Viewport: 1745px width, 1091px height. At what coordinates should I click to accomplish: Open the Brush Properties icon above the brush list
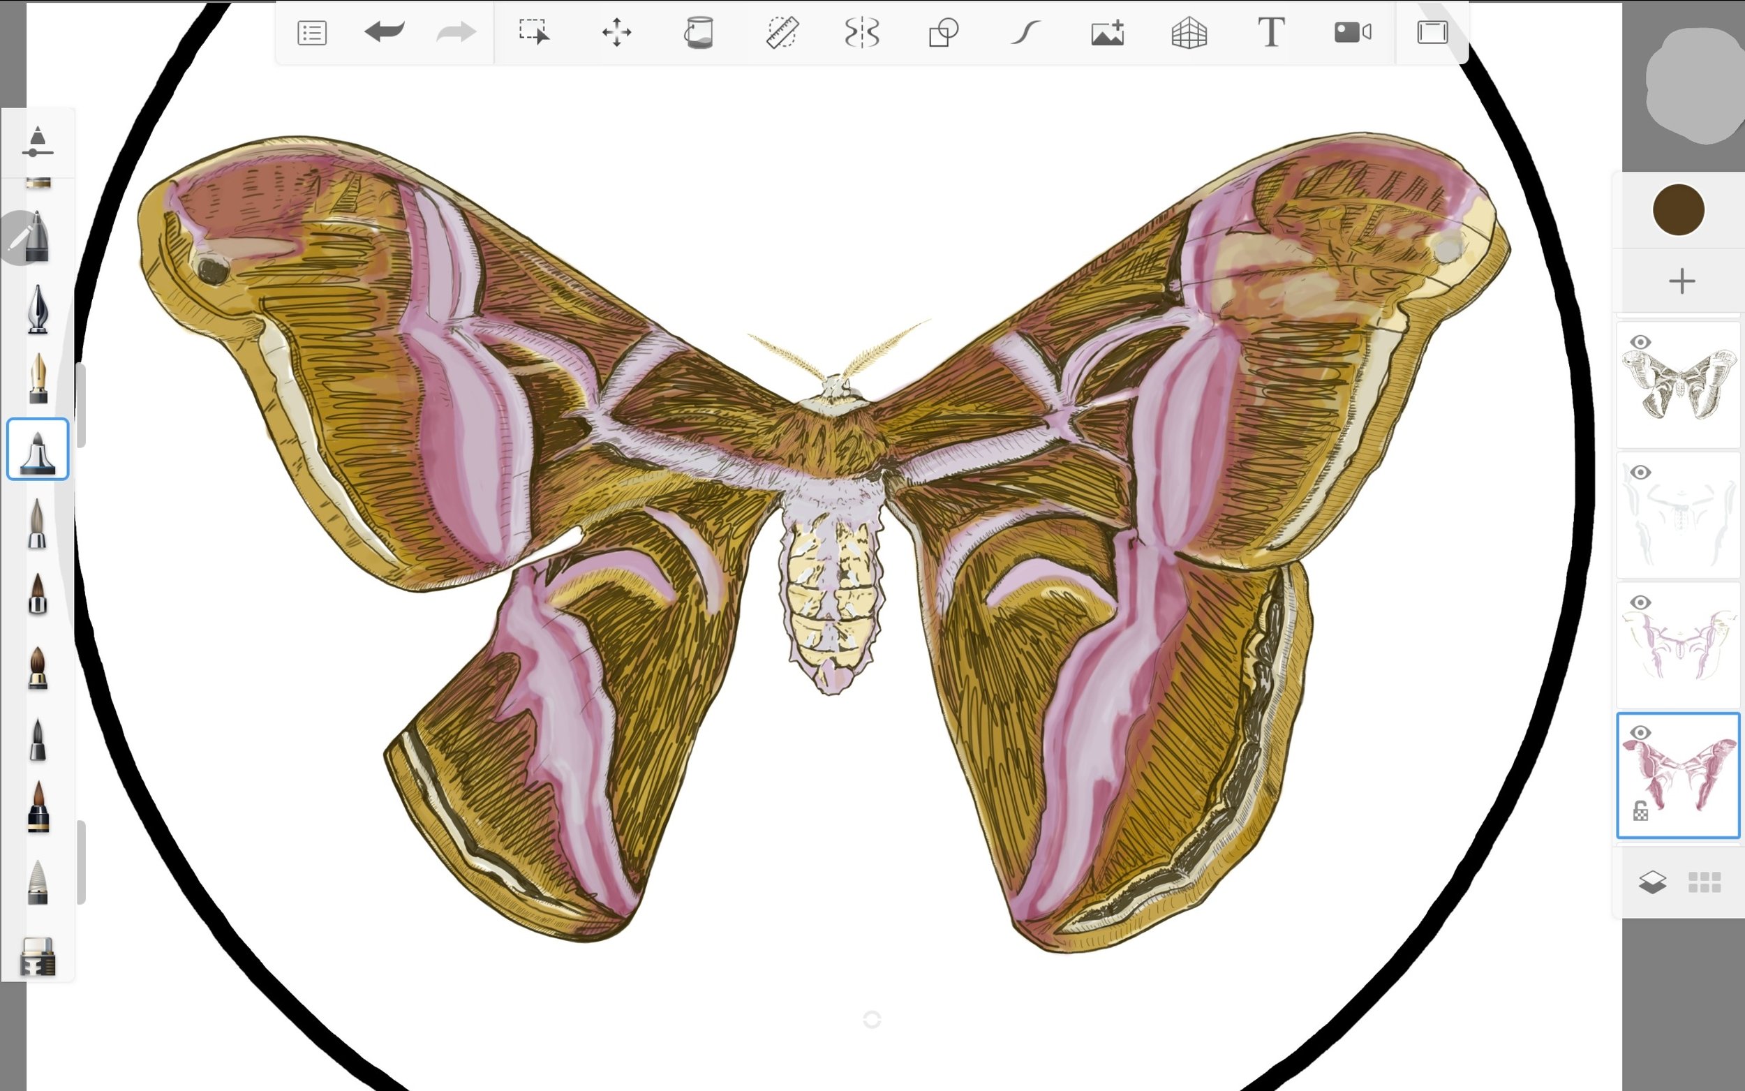tap(38, 142)
